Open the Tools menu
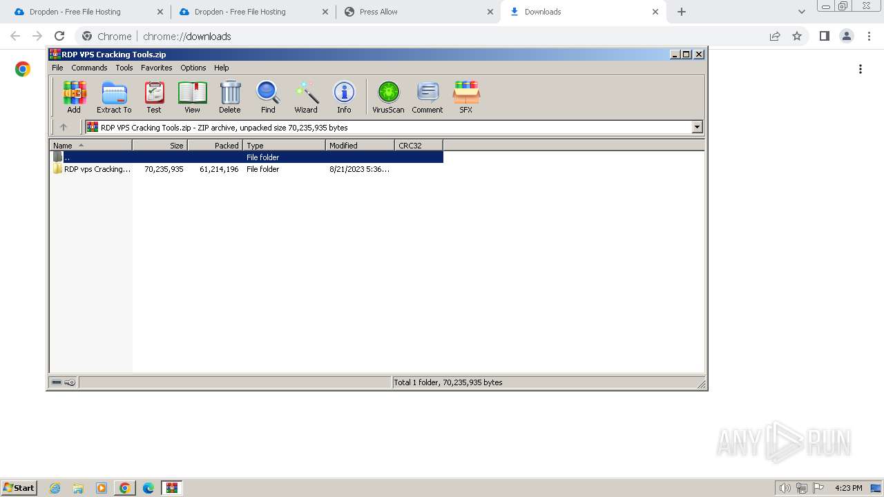The width and height of the screenshot is (884, 497). (124, 68)
